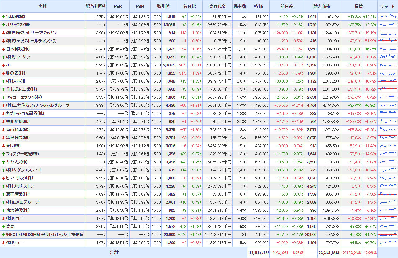Click the up arrow icon next to 鹿島
The image size is (398, 258).
click(x=3, y=227)
